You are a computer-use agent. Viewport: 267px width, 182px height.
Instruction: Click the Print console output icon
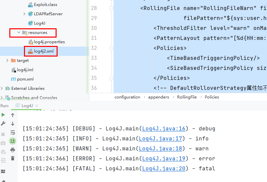point(13,150)
